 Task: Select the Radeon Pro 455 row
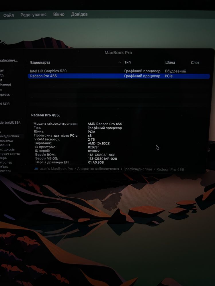(x=119, y=76)
